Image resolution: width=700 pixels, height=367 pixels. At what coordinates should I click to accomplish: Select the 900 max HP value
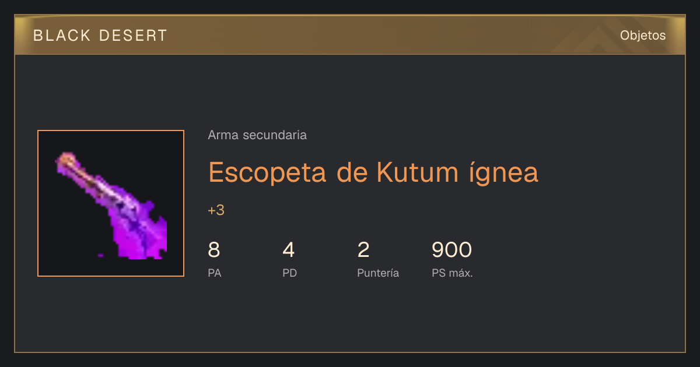point(452,250)
